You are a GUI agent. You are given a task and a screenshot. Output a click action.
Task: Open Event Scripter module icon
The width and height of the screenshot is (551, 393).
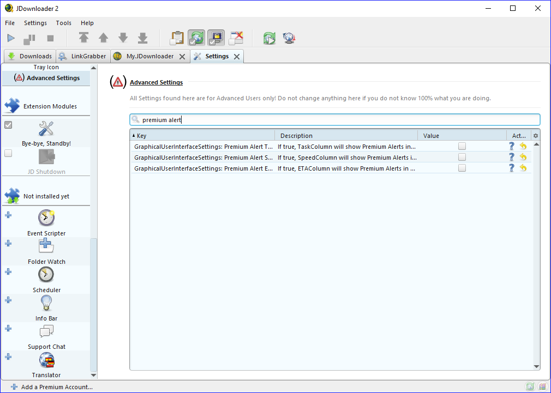point(46,217)
